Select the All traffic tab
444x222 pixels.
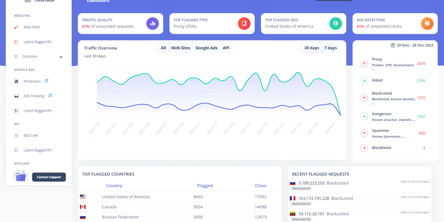click(x=163, y=48)
